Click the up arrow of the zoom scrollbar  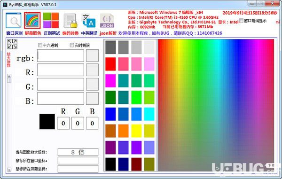tap(9, 76)
